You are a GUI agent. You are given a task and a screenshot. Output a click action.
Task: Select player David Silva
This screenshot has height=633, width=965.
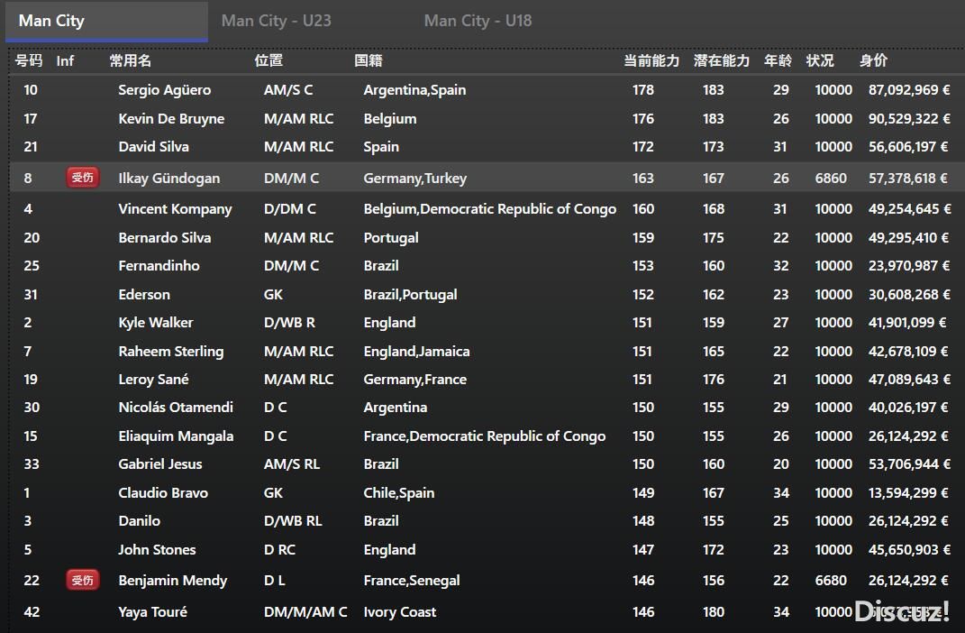tap(153, 147)
